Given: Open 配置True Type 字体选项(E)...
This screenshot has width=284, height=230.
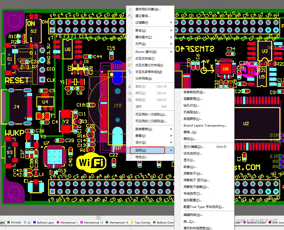Looking at the screenshot, I should [204, 207].
